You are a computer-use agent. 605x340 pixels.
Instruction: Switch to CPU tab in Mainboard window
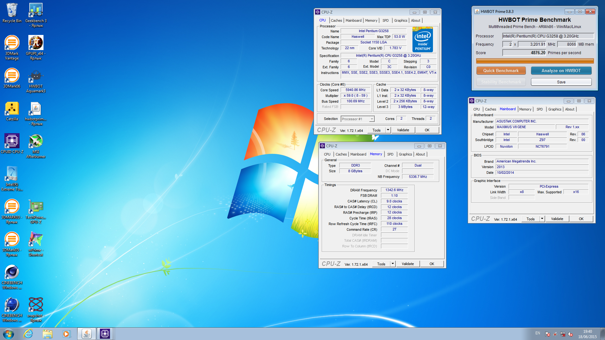476,109
